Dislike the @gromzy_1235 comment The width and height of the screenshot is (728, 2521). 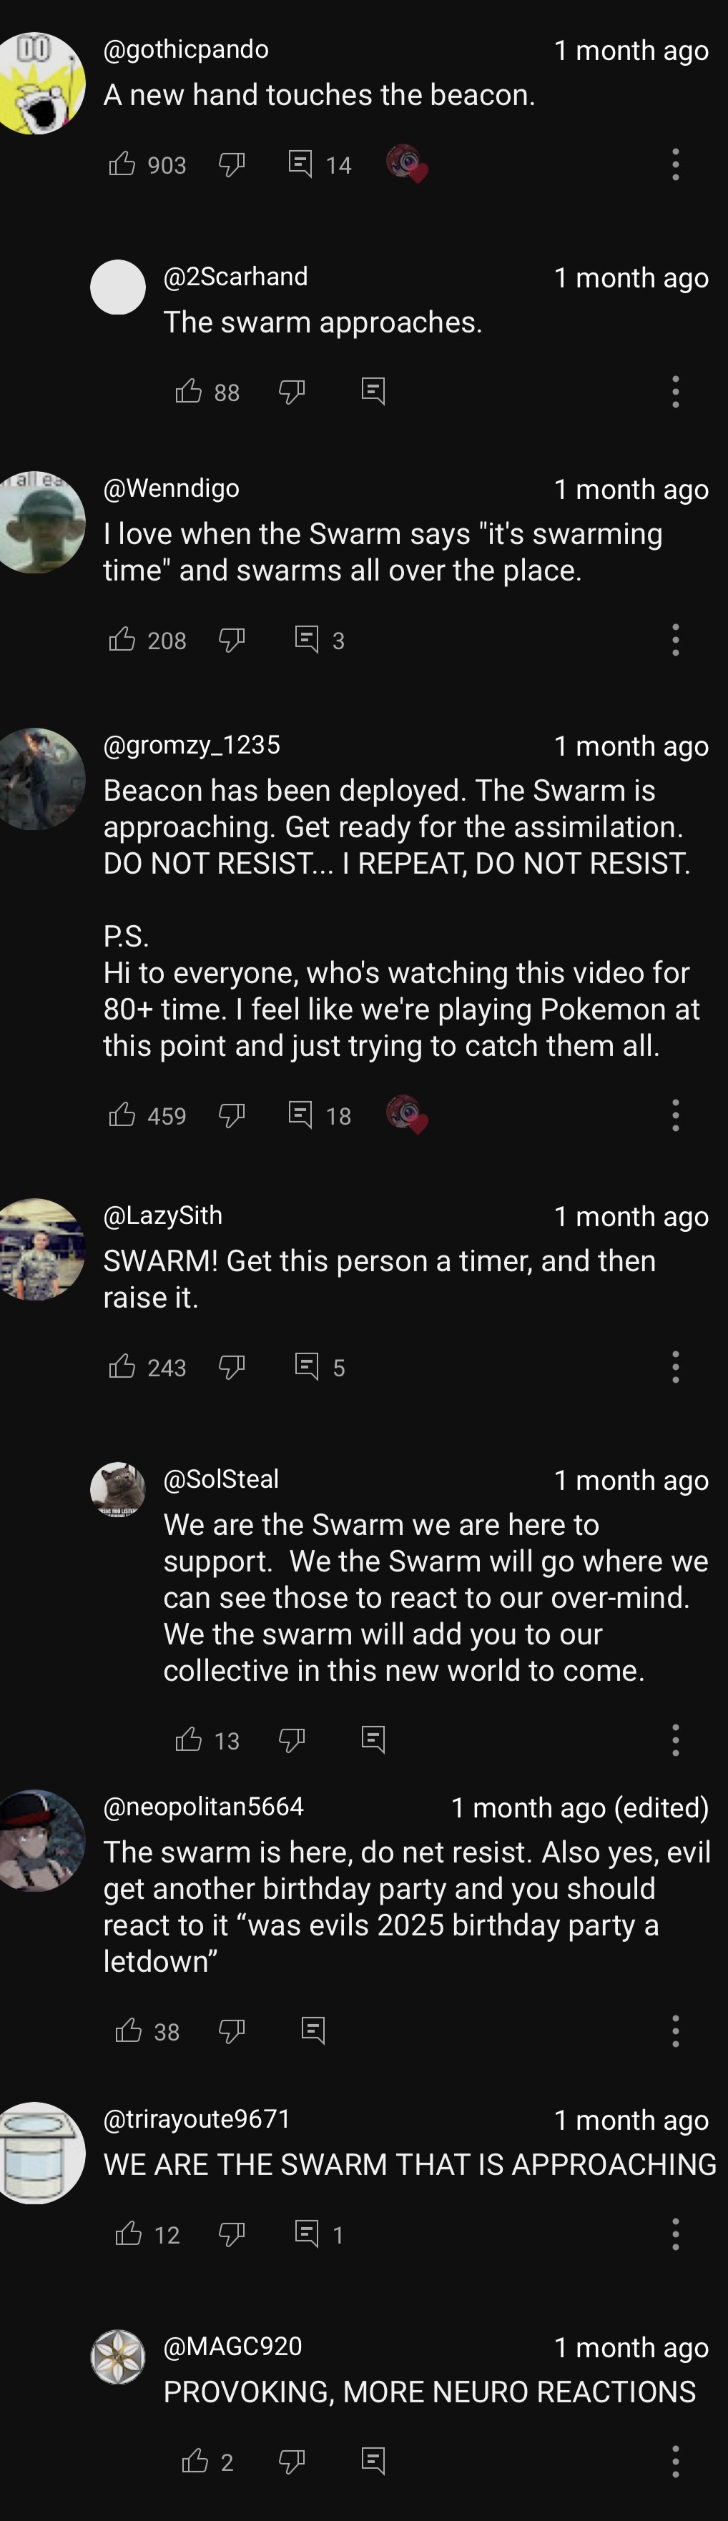click(232, 1115)
